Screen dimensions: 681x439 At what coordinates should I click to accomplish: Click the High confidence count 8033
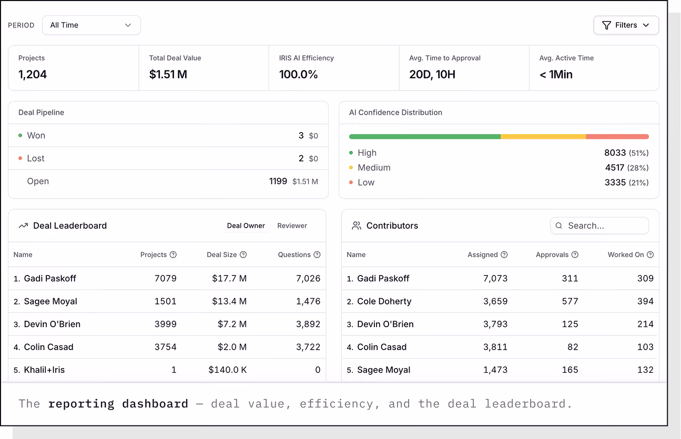[x=615, y=153]
